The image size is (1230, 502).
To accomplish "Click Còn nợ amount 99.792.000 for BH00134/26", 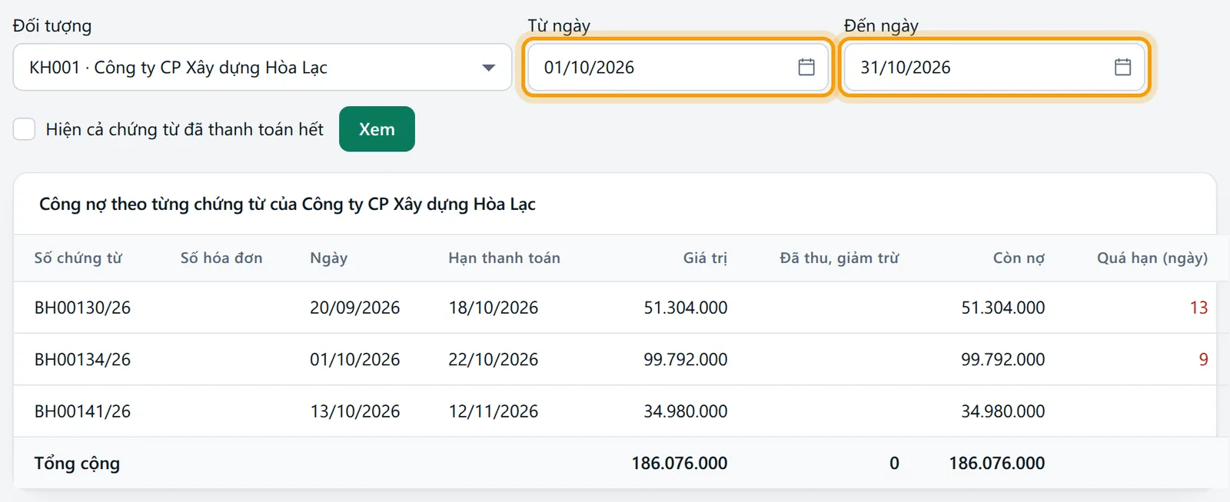I will [1003, 359].
